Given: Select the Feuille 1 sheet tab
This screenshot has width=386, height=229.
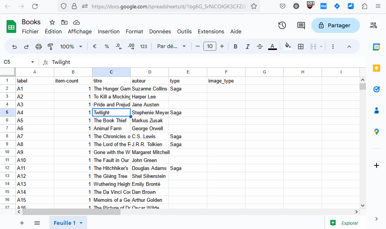Looking at the screenshot, I should pyautogui.click(x=68, y=223).
